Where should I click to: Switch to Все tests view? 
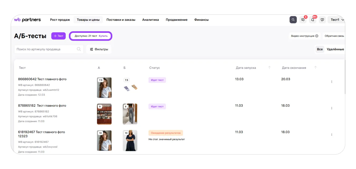tap(320, 49)
